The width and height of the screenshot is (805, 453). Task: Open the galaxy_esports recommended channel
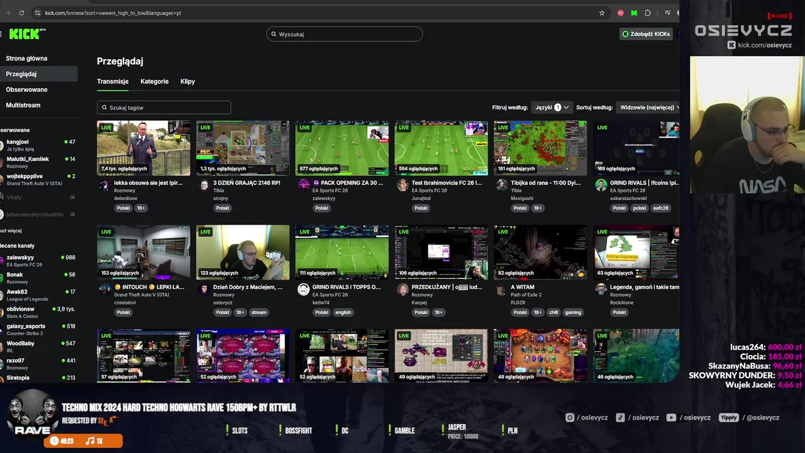39,329
